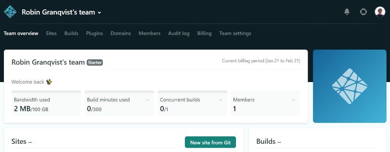Open the Team settings tab
The height and width of the screenshot is (152, 390).
[x=235, y=33]
